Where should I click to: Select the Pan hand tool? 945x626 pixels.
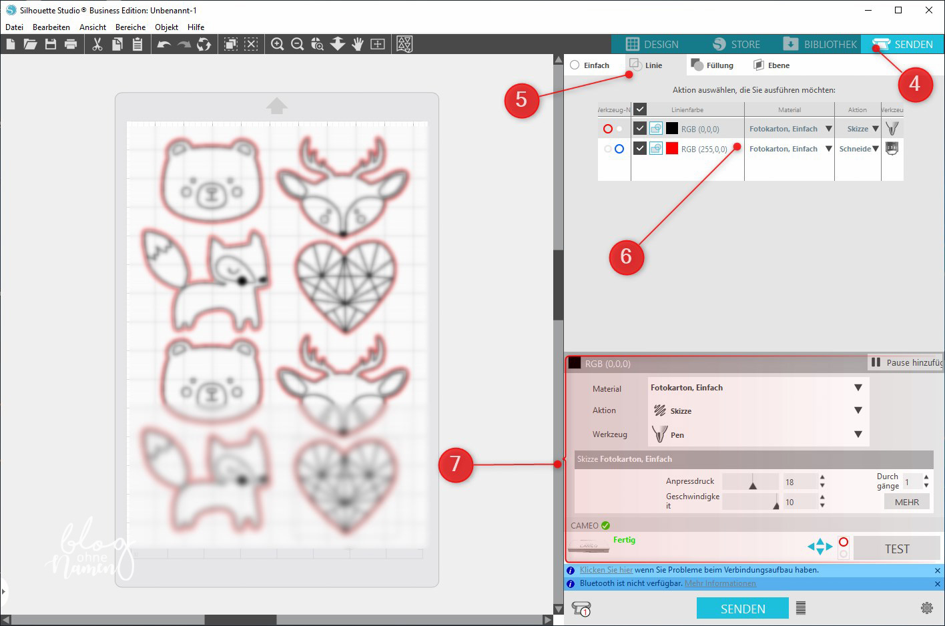coord(358,44)
